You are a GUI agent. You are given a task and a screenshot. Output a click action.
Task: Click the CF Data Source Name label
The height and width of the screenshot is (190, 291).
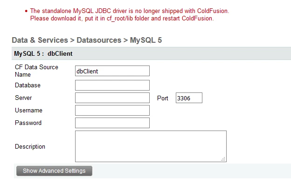point(36,71)
